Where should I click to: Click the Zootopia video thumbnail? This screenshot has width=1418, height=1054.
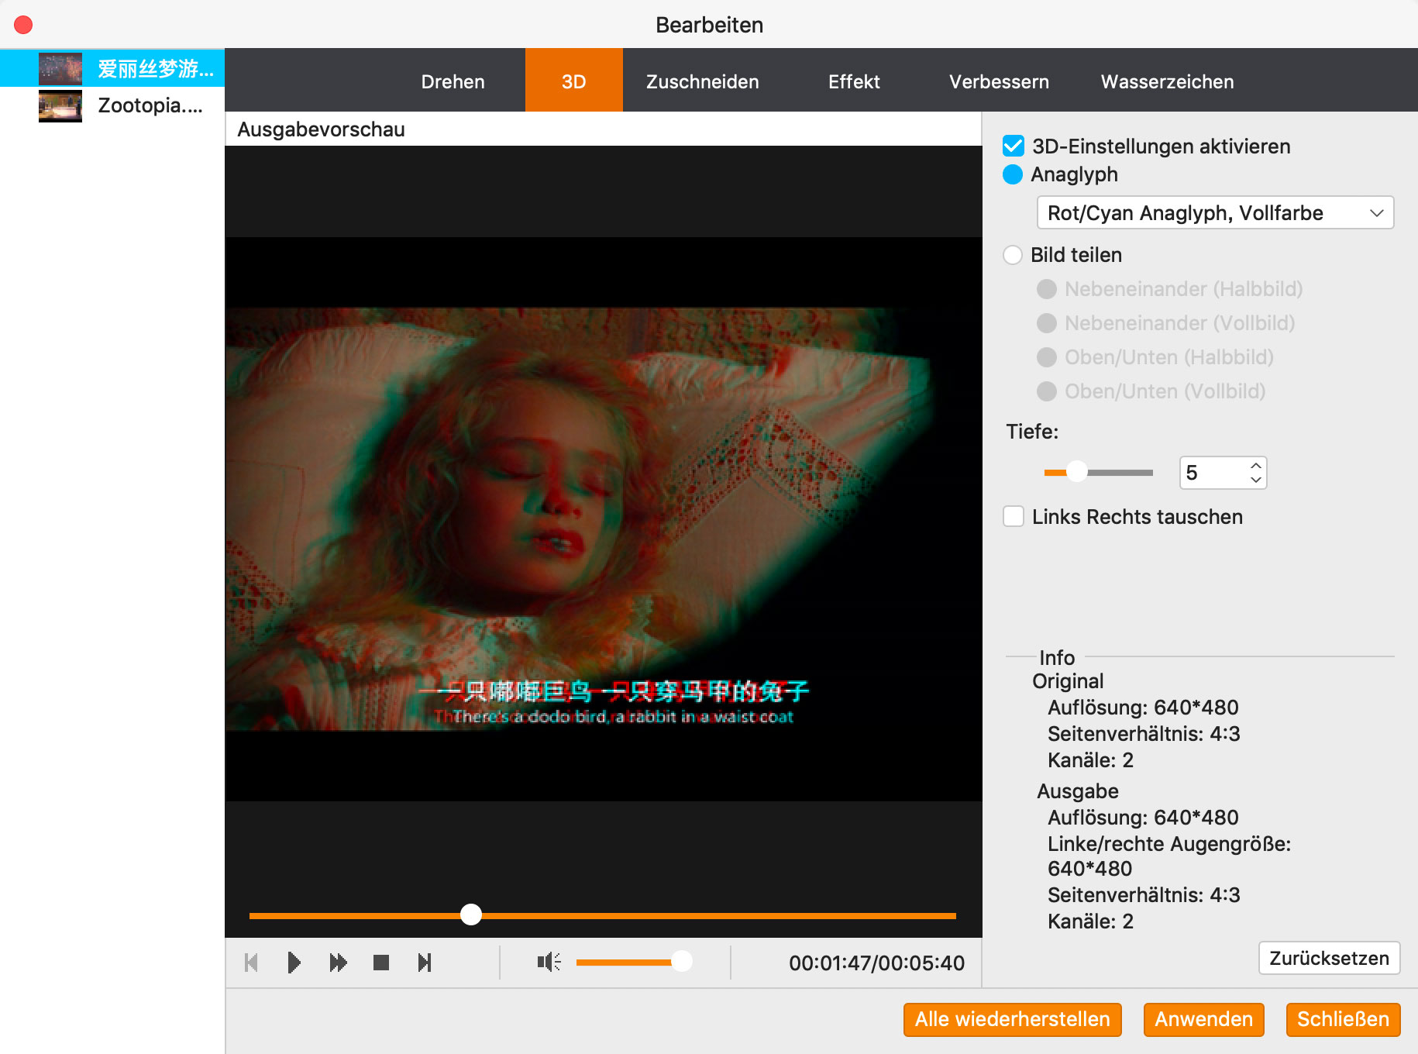[x=60, y=106]
